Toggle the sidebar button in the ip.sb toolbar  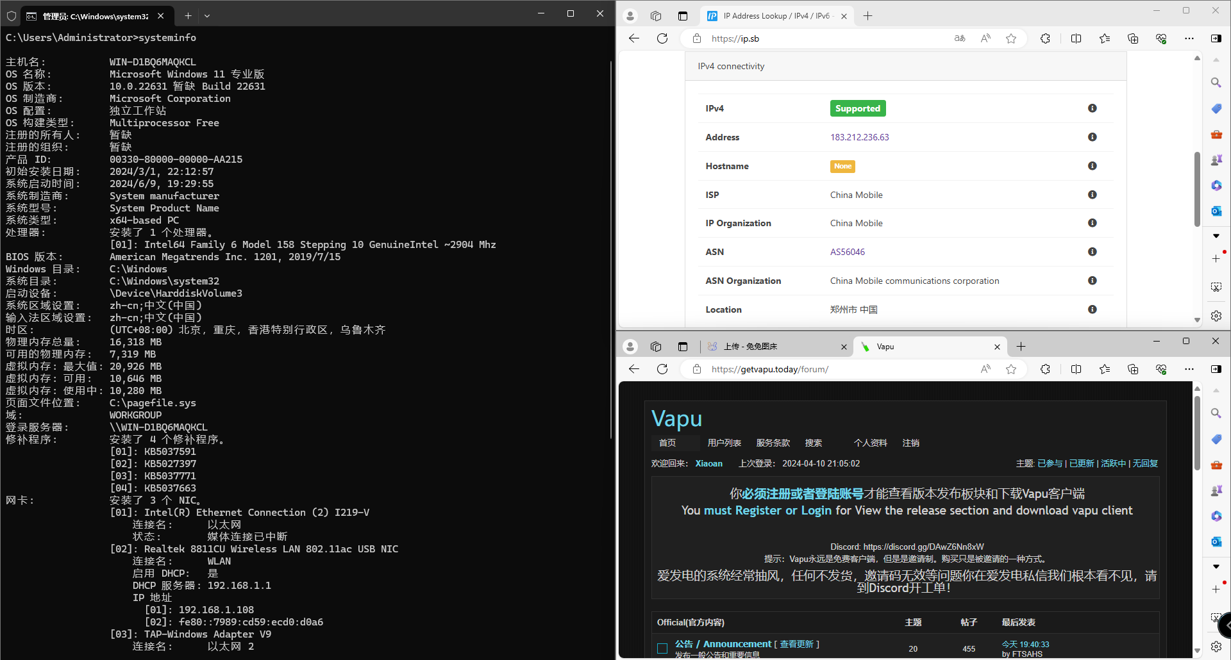[1216, 38]
